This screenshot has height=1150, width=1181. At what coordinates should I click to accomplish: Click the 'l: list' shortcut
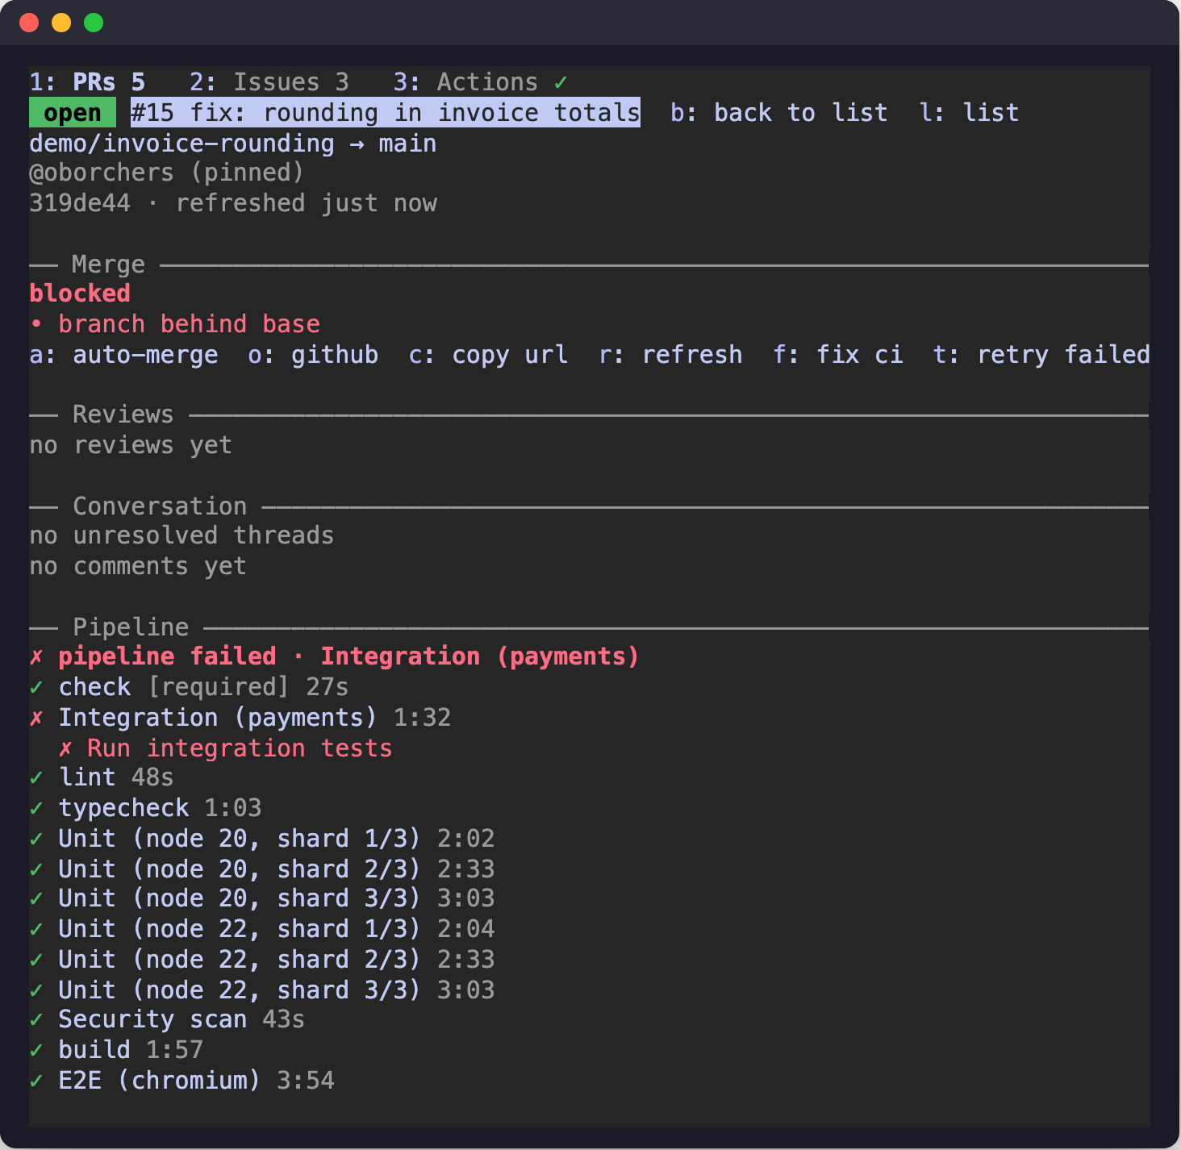click(969, 113)
